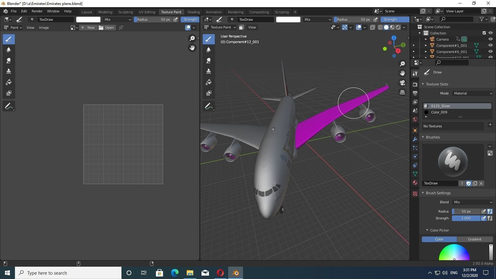Image resolution: width=496 pixels, height=279 pixels.
Task: Open the View Layer properties tab
Action: click(x=415, y=102)
